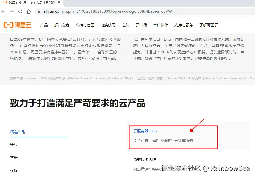Click the paragraph starting 飞天是阿里云自主研发
255x177 pixels.
[189, 49]
